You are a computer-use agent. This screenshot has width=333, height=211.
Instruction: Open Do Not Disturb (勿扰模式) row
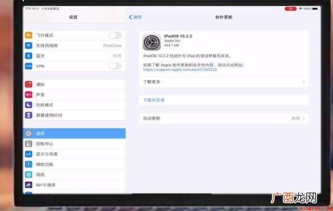pyautogui.click(x=74, y=105)
